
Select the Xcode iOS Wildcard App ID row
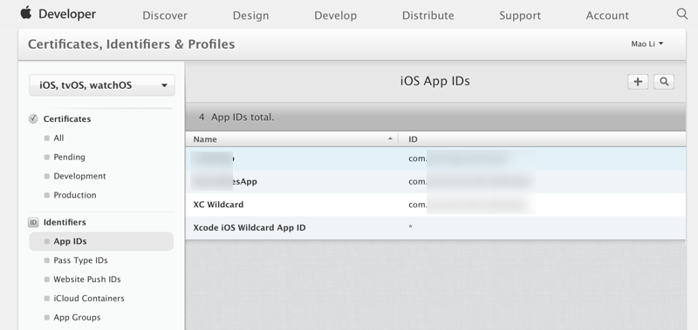point(435,228)
